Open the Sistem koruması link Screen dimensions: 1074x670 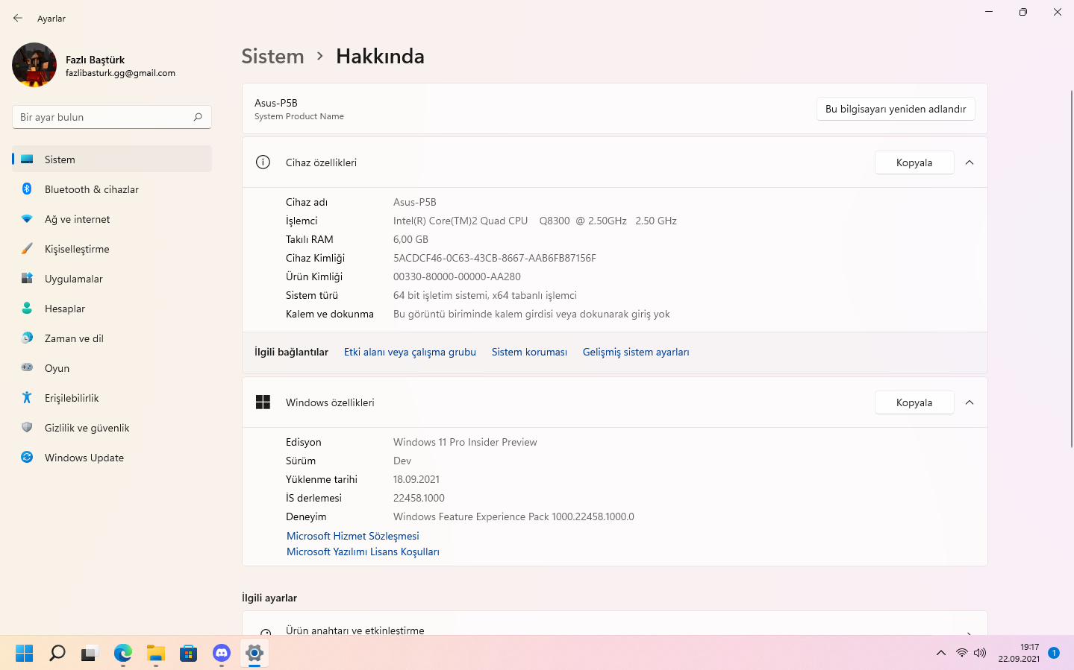(x=529, y=353)
